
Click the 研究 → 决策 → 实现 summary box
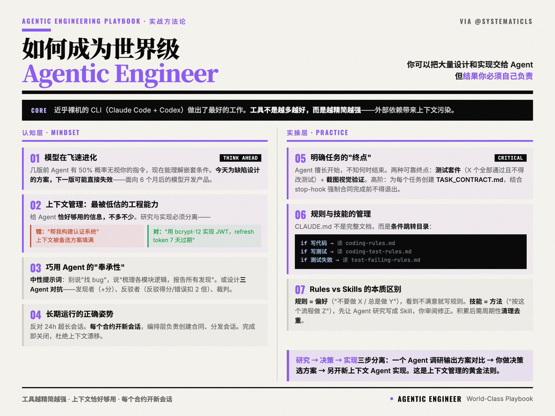[410, 366]
